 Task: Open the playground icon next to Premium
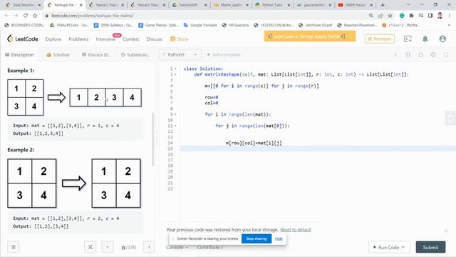click(x=408, y=39)
